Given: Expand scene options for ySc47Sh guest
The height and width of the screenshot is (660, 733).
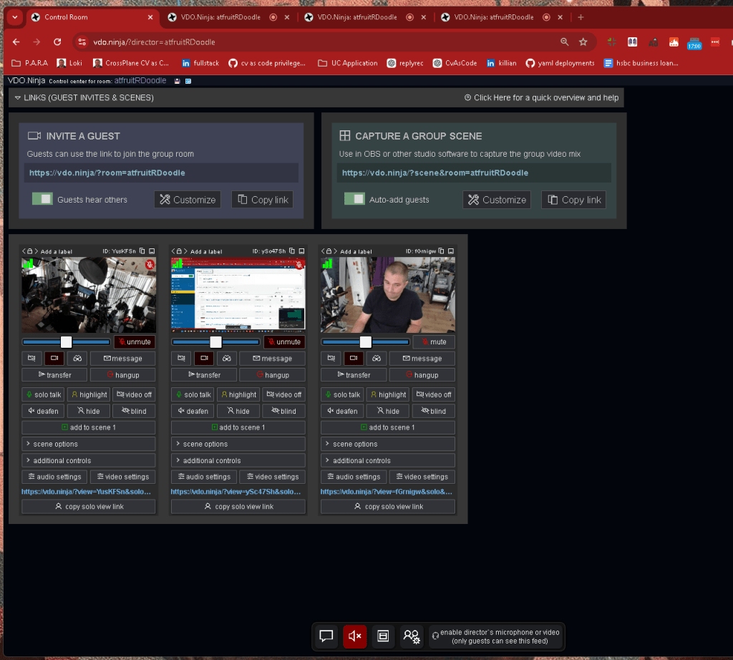Looking at the screenshot, I should [238, 444].
